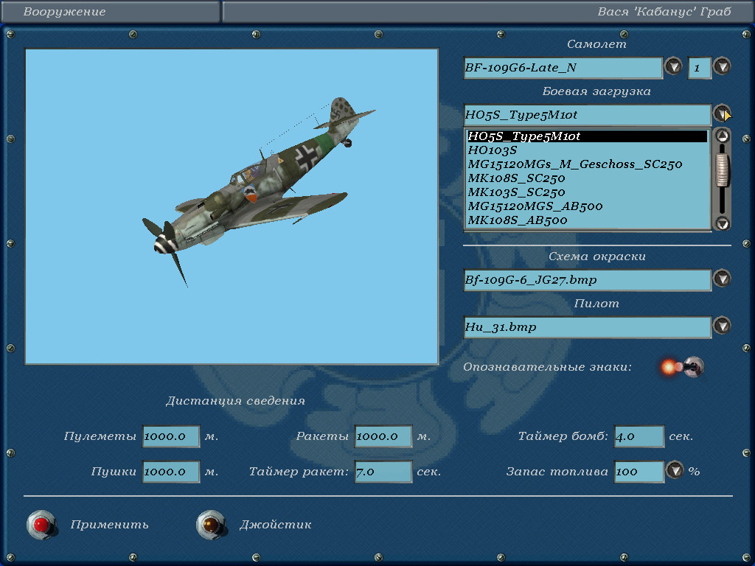Click the Вооружение title tab
755x566 pixels.
pyautogui.click(x=111, y=12)
